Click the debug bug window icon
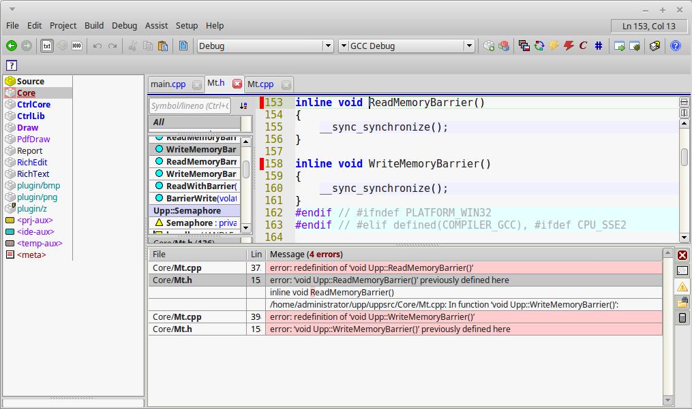Image resolution: width=692 pixels, height=409 pixels. tap(635, 46)
